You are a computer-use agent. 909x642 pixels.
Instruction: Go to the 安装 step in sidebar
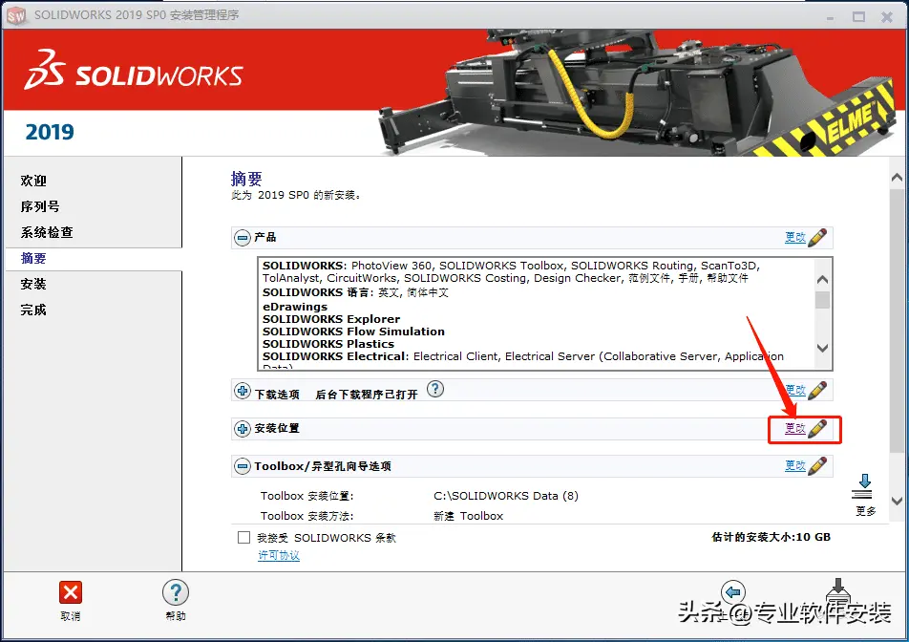[x=33, y=284]
